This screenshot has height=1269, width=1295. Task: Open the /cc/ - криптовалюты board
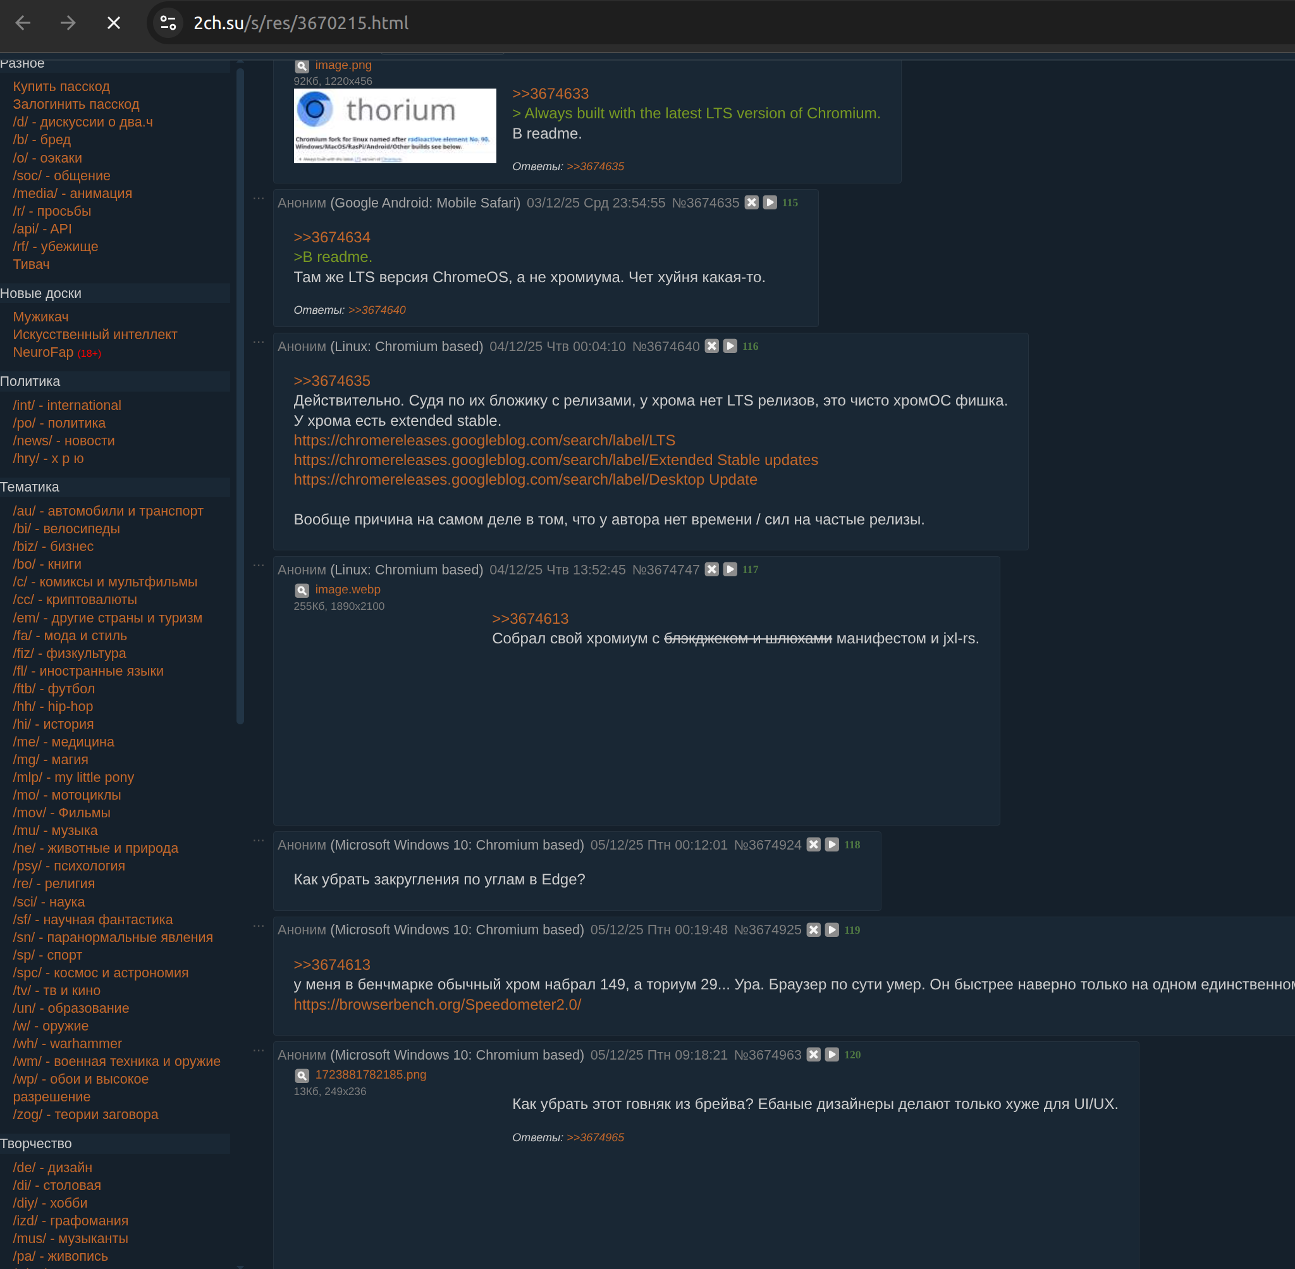(x=75, y=600)
